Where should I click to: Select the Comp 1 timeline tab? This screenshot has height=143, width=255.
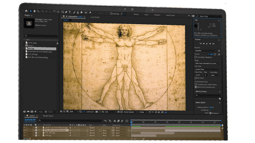click(32, 116)
